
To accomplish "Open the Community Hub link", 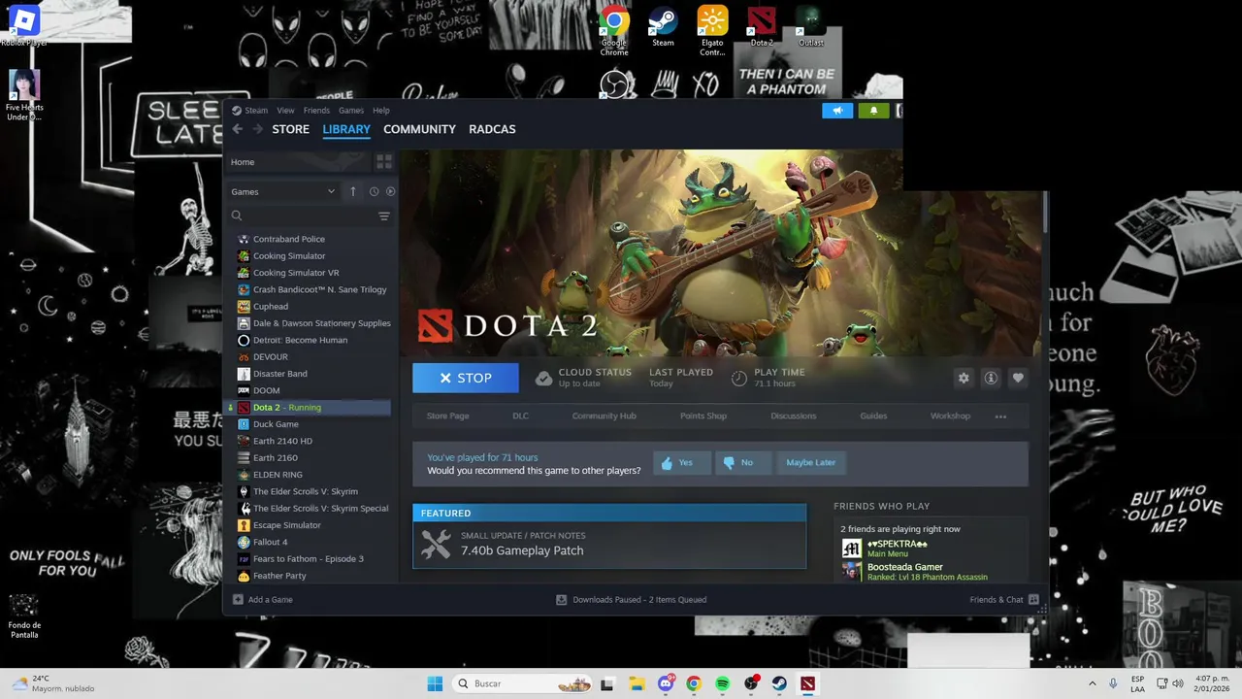I will tap(605, 416).
